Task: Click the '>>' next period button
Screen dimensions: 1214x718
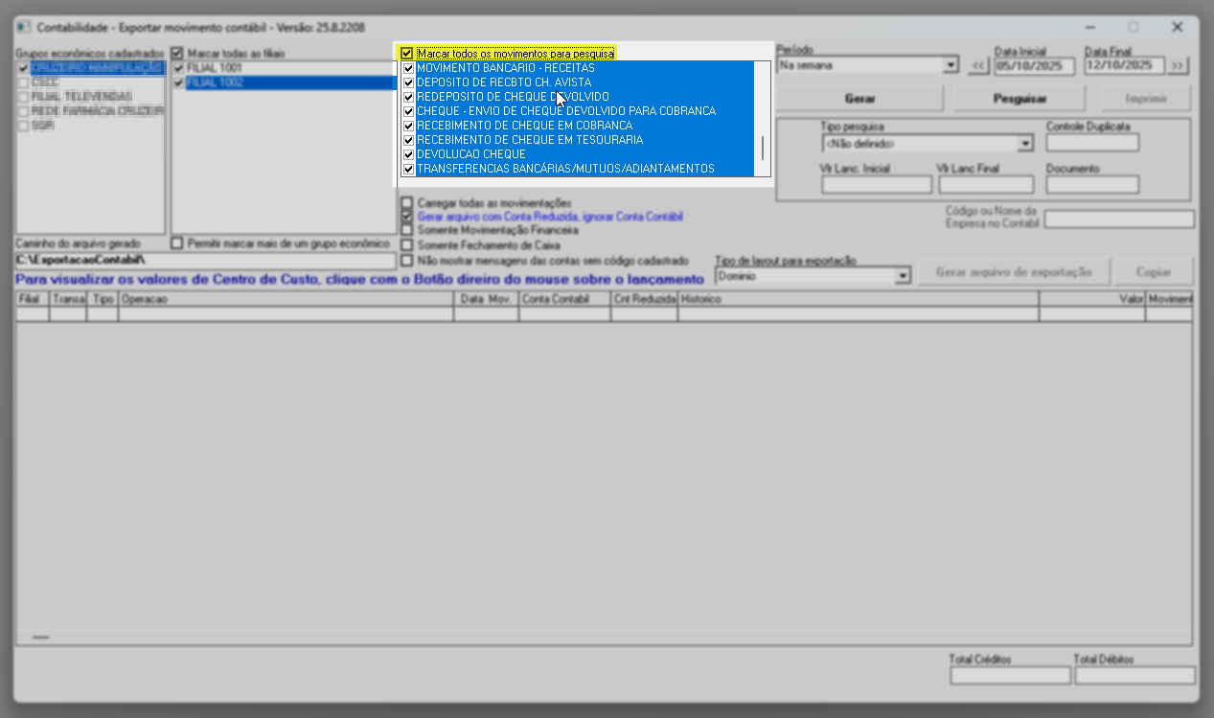Action: pyautogui.click(x=1178, y=65)
